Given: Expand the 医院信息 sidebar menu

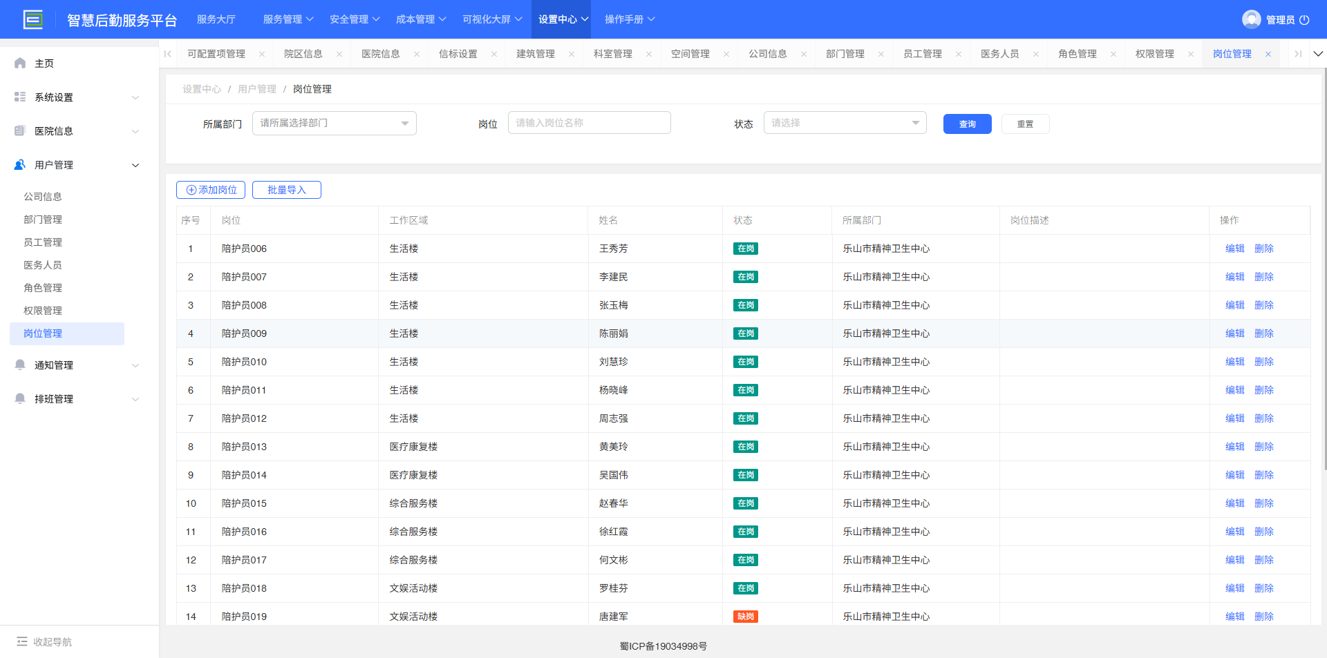Looking at the screenshot, I should 135,131.
